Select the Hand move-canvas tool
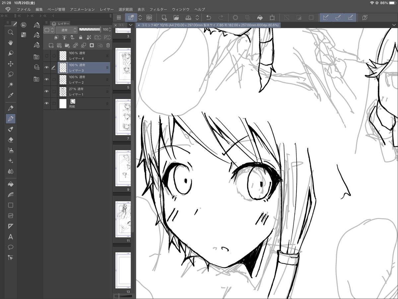This screenshot has width=398, height=299. 11,43
